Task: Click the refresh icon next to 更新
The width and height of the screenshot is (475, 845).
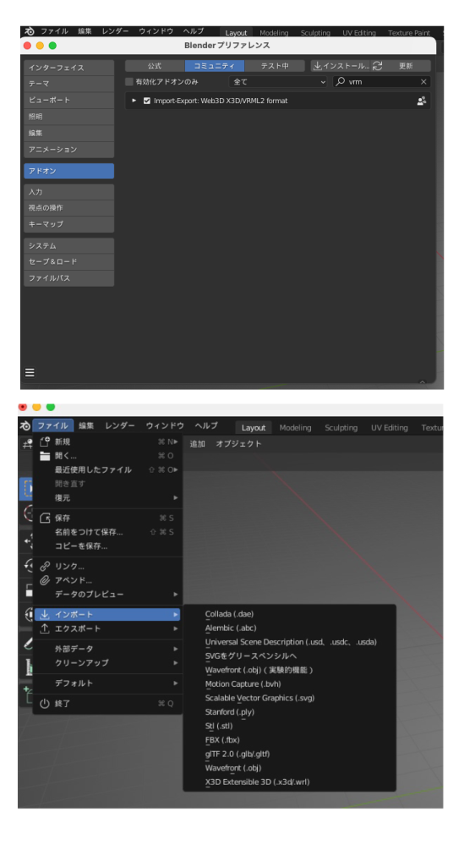Action: click(378, 66)
